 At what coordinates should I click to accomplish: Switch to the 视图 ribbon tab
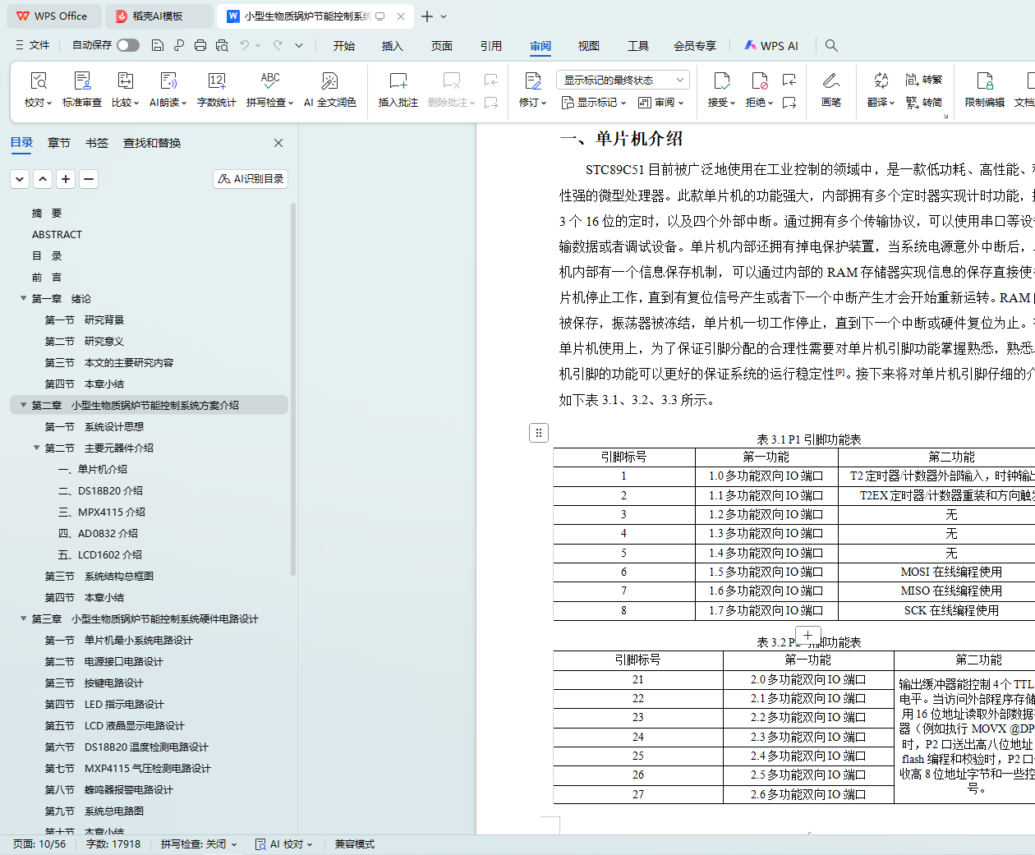pos(588,46)
